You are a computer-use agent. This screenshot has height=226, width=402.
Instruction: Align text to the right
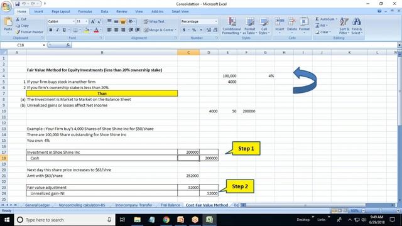[123, 30]
